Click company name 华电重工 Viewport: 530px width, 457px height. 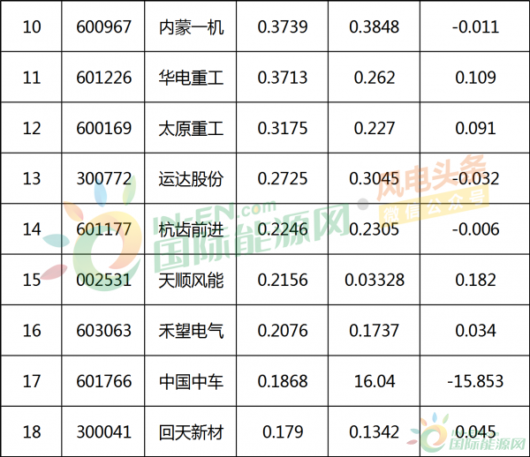click(191, 78)
